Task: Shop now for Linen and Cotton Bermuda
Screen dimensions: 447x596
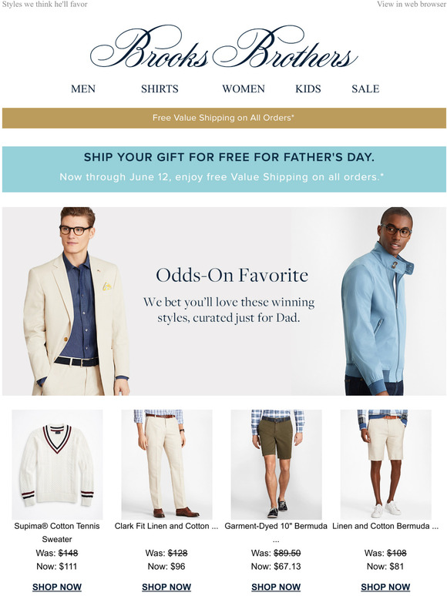Action: tap(386, 587)
